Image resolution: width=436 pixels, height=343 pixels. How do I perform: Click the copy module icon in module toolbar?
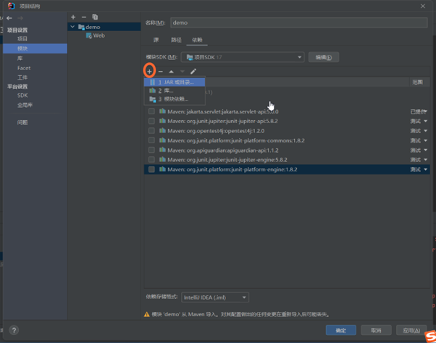[x=95, y=17]
